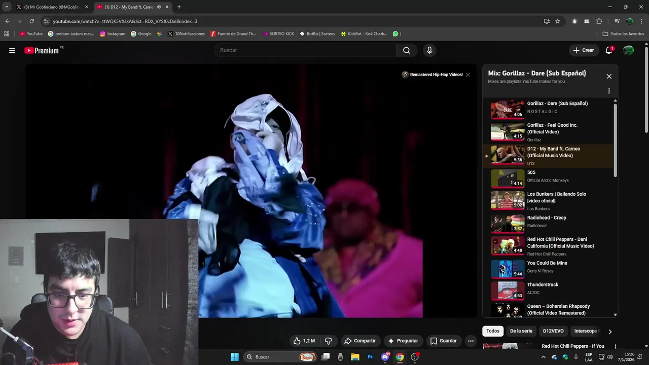Viewport: 649px width, 365px height.
Task: Open the Crear create button
Action: tap(584, 50)
